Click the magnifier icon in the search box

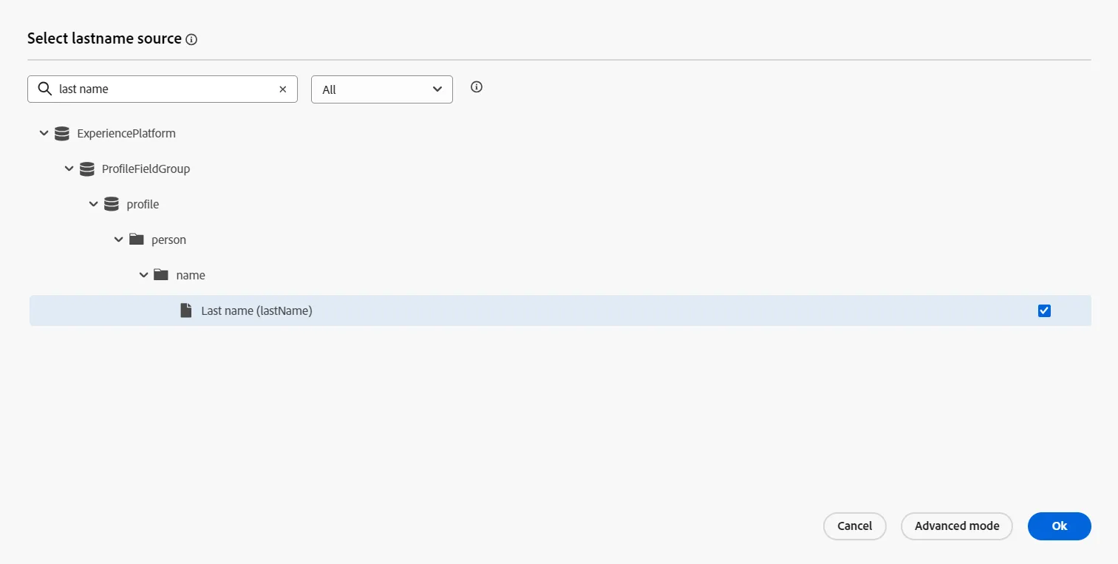[x=44, y=89]
